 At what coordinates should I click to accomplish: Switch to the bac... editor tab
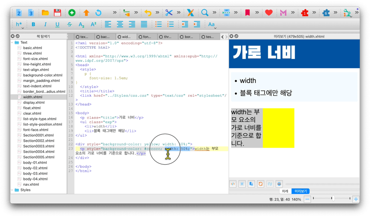point(105,37)
